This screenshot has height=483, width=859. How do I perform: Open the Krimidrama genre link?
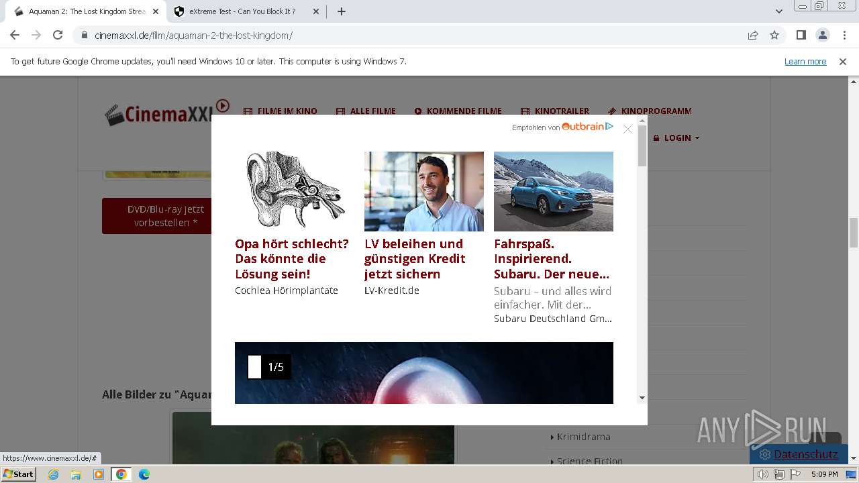pyautogui.click(x=583, y=437)
